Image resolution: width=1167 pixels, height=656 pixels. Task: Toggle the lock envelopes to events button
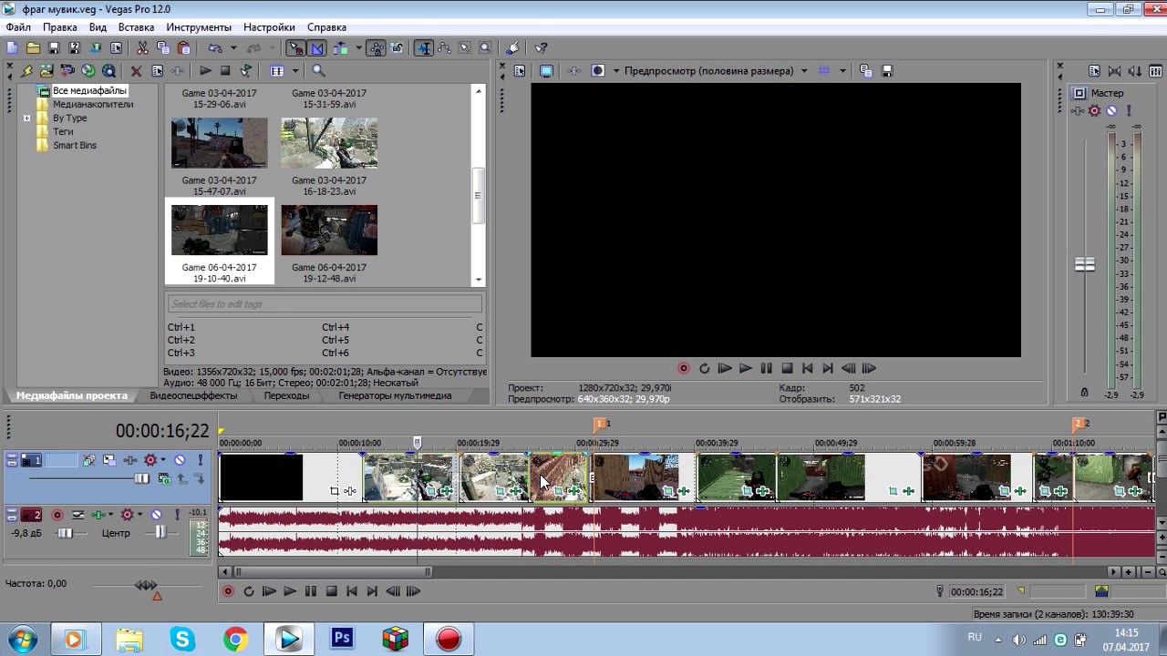pos(376,47)
